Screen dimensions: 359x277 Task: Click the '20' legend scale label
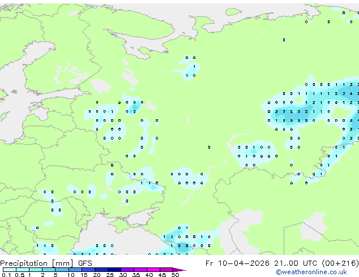tap(97, 275)
